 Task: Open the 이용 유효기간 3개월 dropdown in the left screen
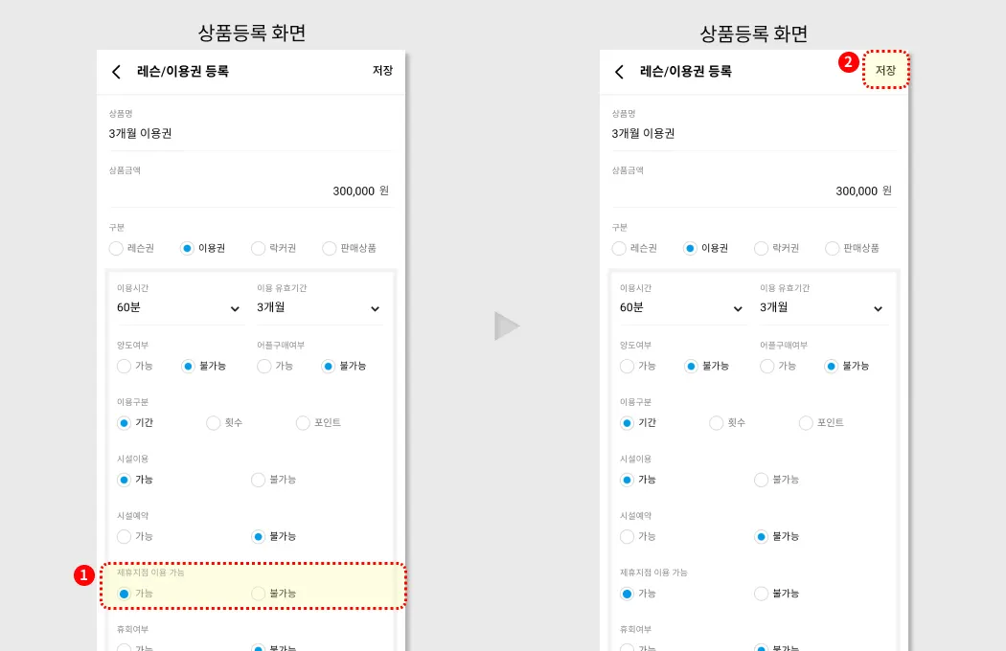pos(319,308)
